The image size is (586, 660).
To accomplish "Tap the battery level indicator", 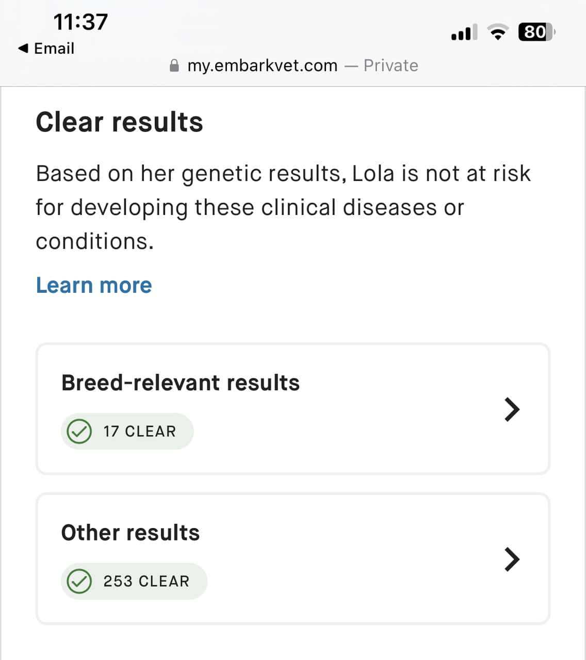I will coord(537,32).
